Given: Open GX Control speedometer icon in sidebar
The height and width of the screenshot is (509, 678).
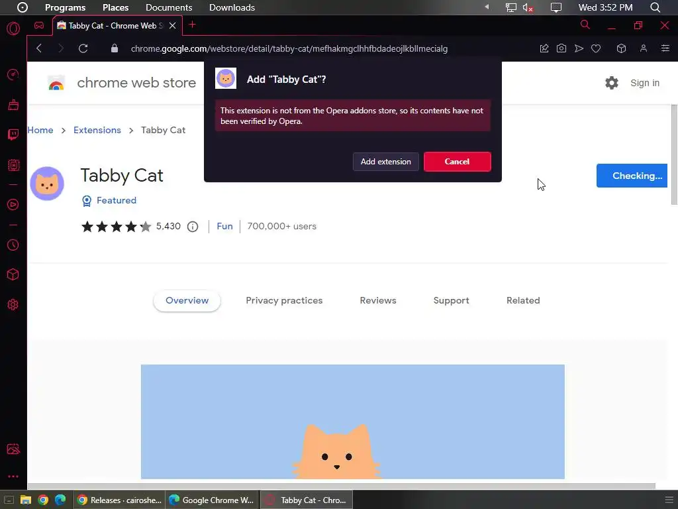Looking at the screenshot, I should [x=13, y=74].
